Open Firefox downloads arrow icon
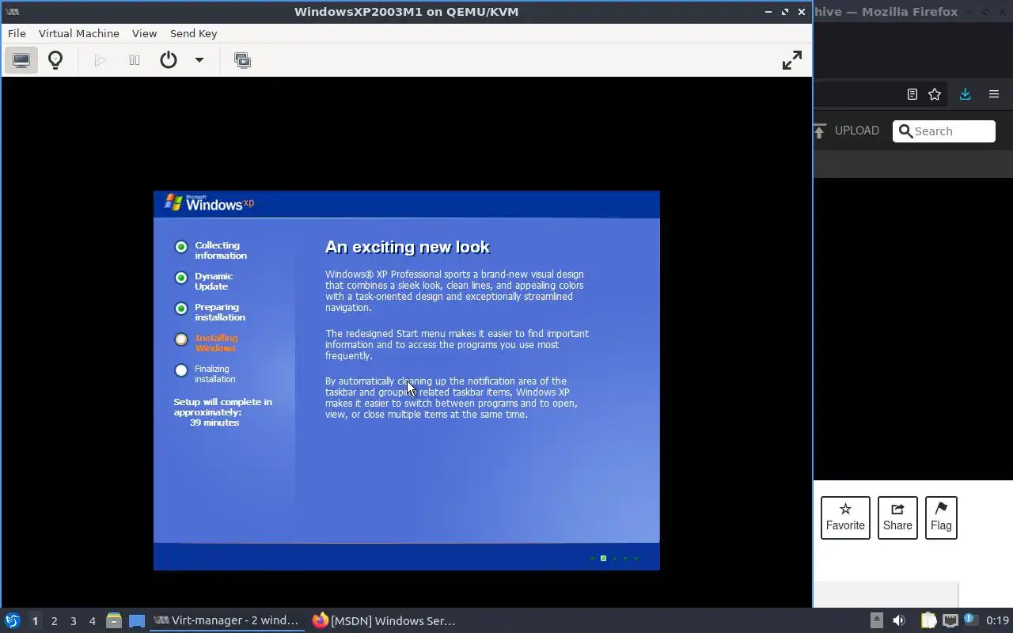 coord(965,94)
